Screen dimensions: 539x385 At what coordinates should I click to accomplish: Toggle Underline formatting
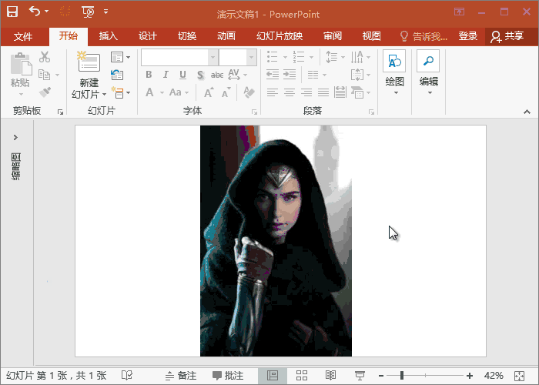click(182, 75)
